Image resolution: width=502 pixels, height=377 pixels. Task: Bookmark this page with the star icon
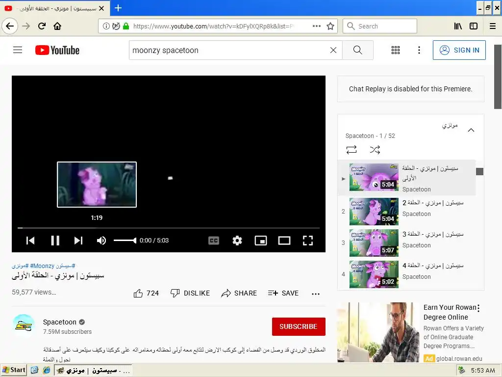click(x=330, y=27)
